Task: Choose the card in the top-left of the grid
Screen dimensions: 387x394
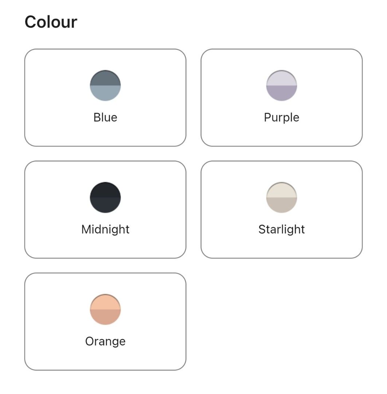Action: click(x=105, y=97)
